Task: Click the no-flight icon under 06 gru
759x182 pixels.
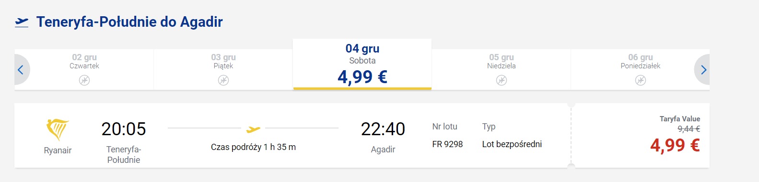Action: [641, 80]
